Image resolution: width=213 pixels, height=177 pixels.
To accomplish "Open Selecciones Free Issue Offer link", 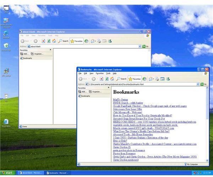I will (x=127, y=109).
